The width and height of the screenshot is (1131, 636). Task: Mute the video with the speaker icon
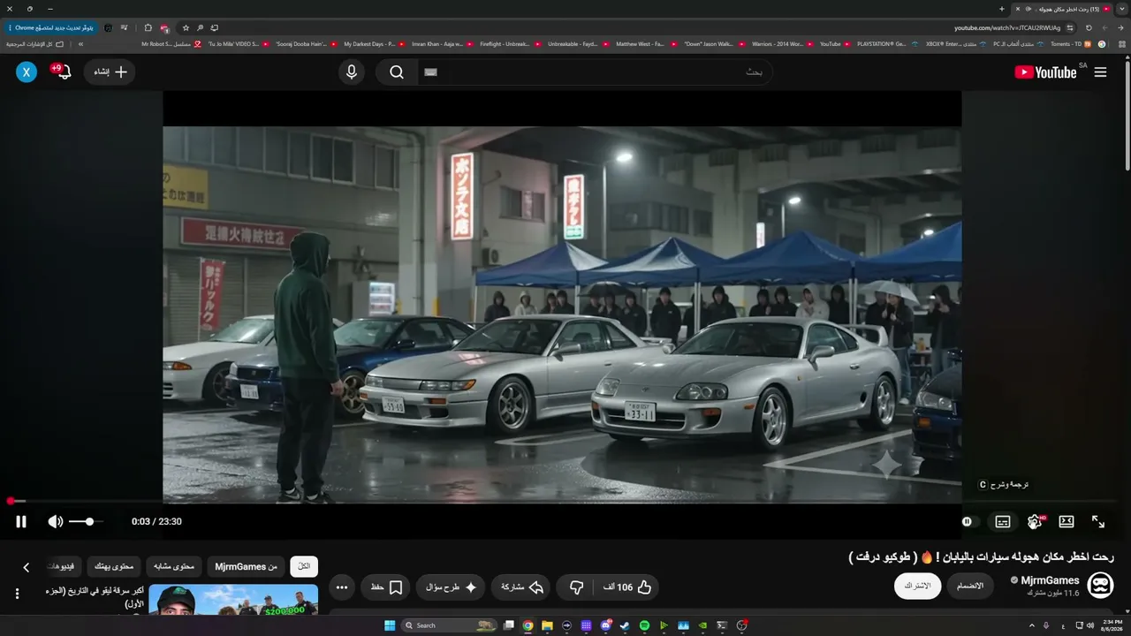(55, 522)
